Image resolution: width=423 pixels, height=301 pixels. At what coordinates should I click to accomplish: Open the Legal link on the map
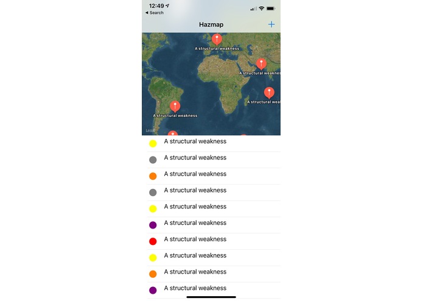(150, 130)
